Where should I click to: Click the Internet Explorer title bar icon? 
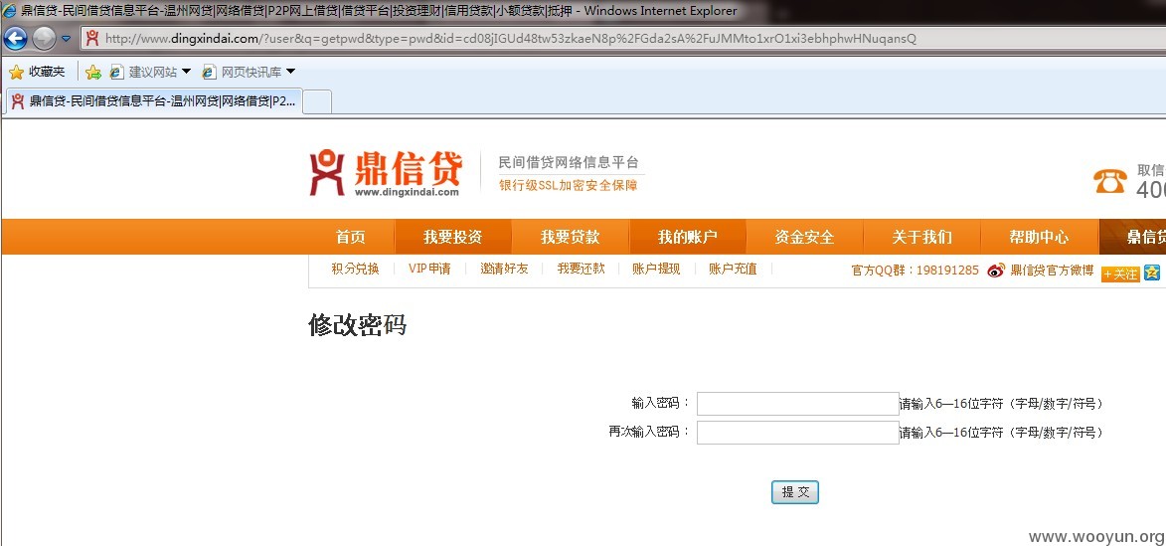(10, 11)
